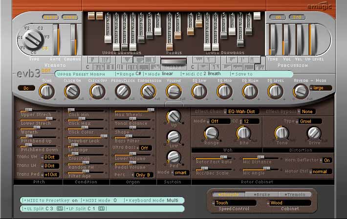Click the Expression knob
Viewport: 347px width, 219px height.
[148, 91]
